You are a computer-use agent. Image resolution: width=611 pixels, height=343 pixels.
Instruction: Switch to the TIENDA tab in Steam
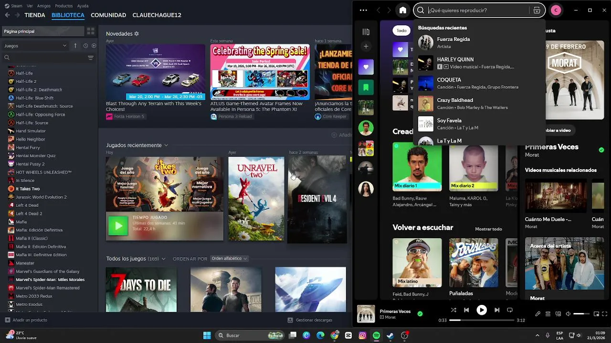click(35, 15)
